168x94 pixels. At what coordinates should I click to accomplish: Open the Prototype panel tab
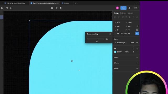123,13
